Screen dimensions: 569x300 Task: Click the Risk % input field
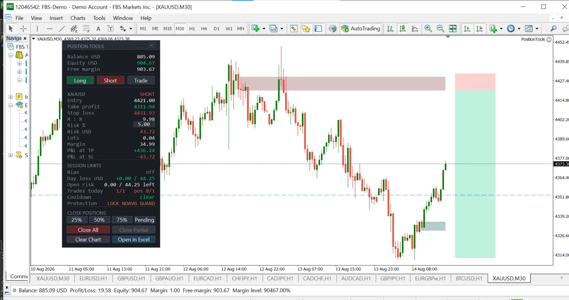pos(144,124)
